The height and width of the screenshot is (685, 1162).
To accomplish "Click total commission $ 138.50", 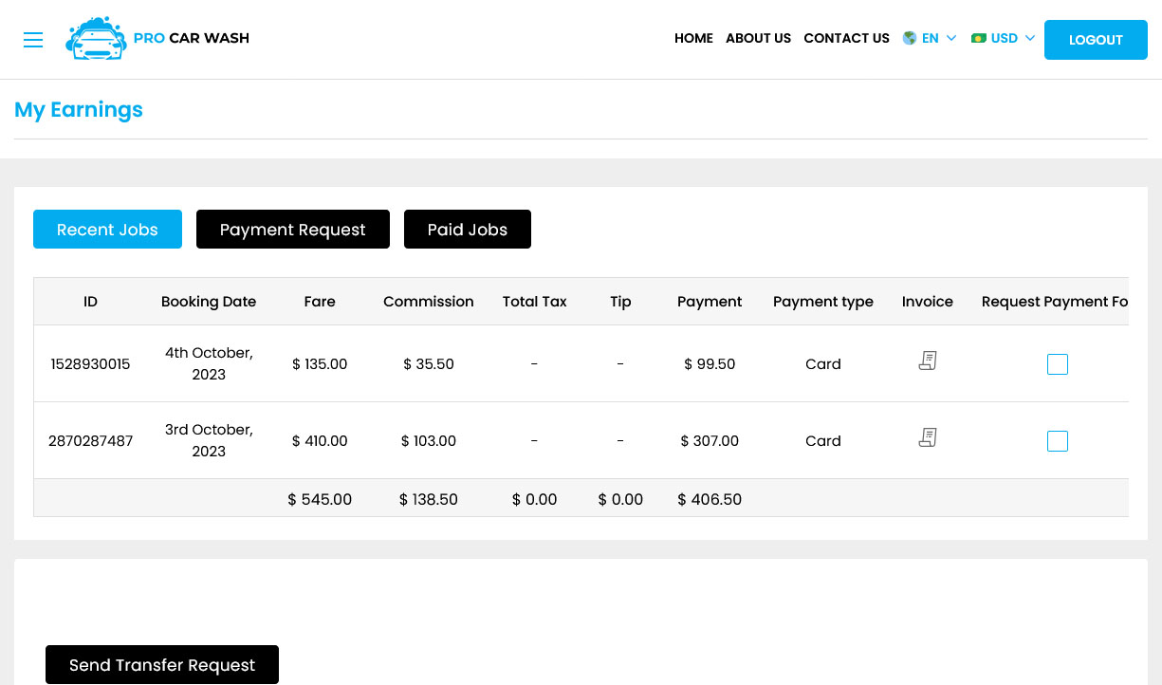I will click(429, 499).
